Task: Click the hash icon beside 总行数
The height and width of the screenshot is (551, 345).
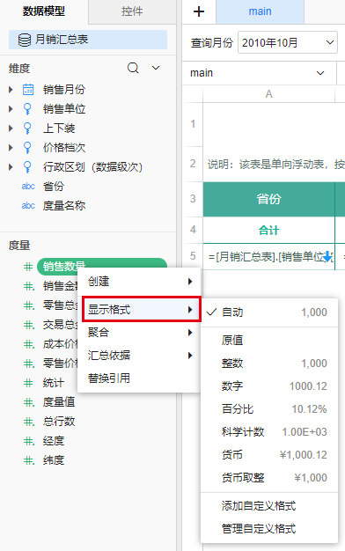Action: click(x=29, y=422)
